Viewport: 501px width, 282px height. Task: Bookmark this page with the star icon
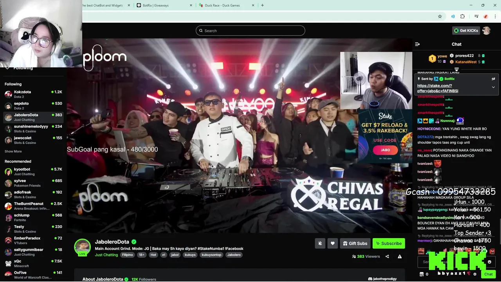coord(440,16)
